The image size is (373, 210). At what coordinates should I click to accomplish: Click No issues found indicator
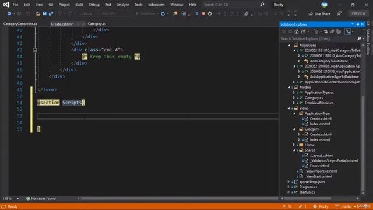click(x=41, y=198)
